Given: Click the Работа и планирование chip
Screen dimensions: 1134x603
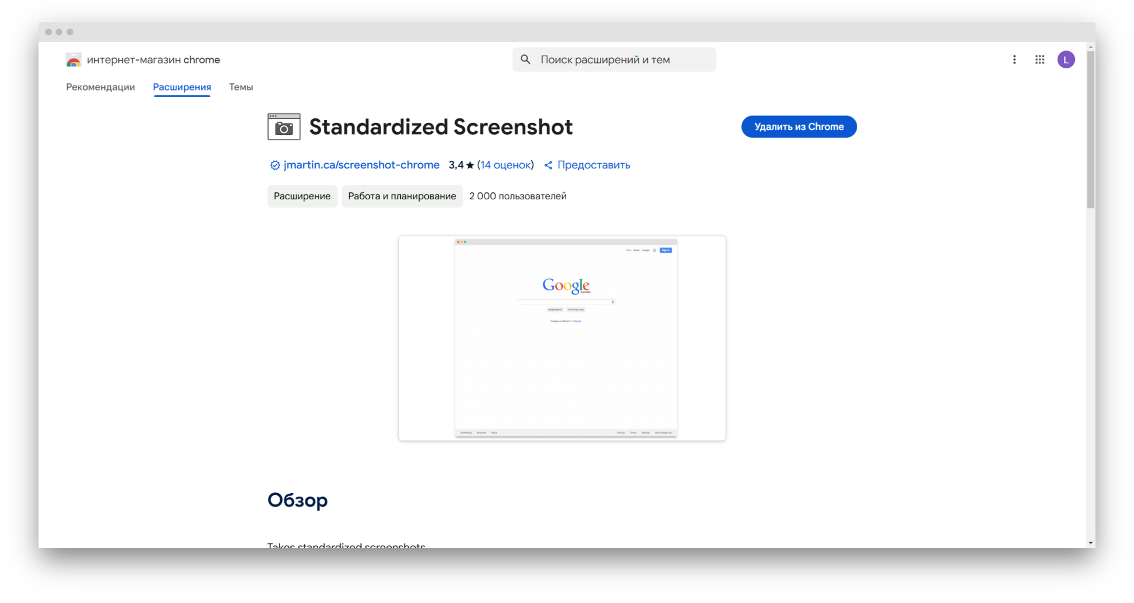Looking at the screenshot, I should 402,196.
